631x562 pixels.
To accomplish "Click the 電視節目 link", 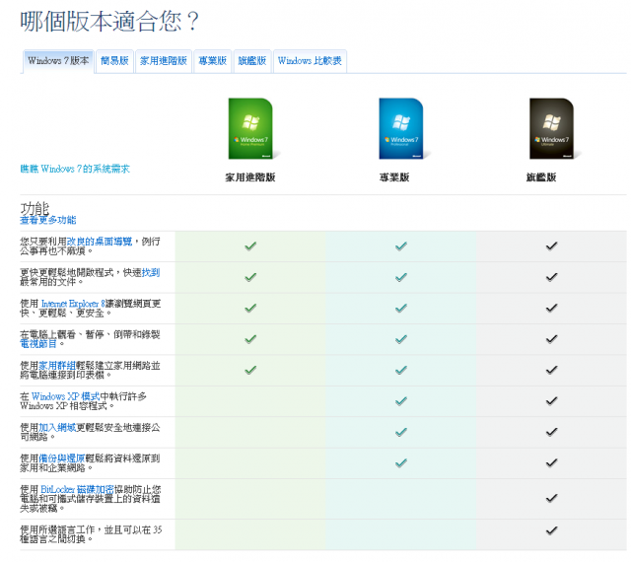I will coord(38,344).
